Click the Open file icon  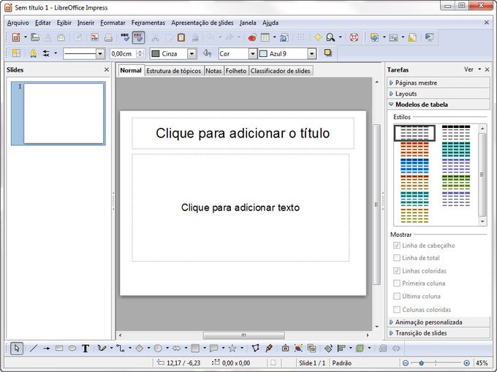[x=35, y=37]
